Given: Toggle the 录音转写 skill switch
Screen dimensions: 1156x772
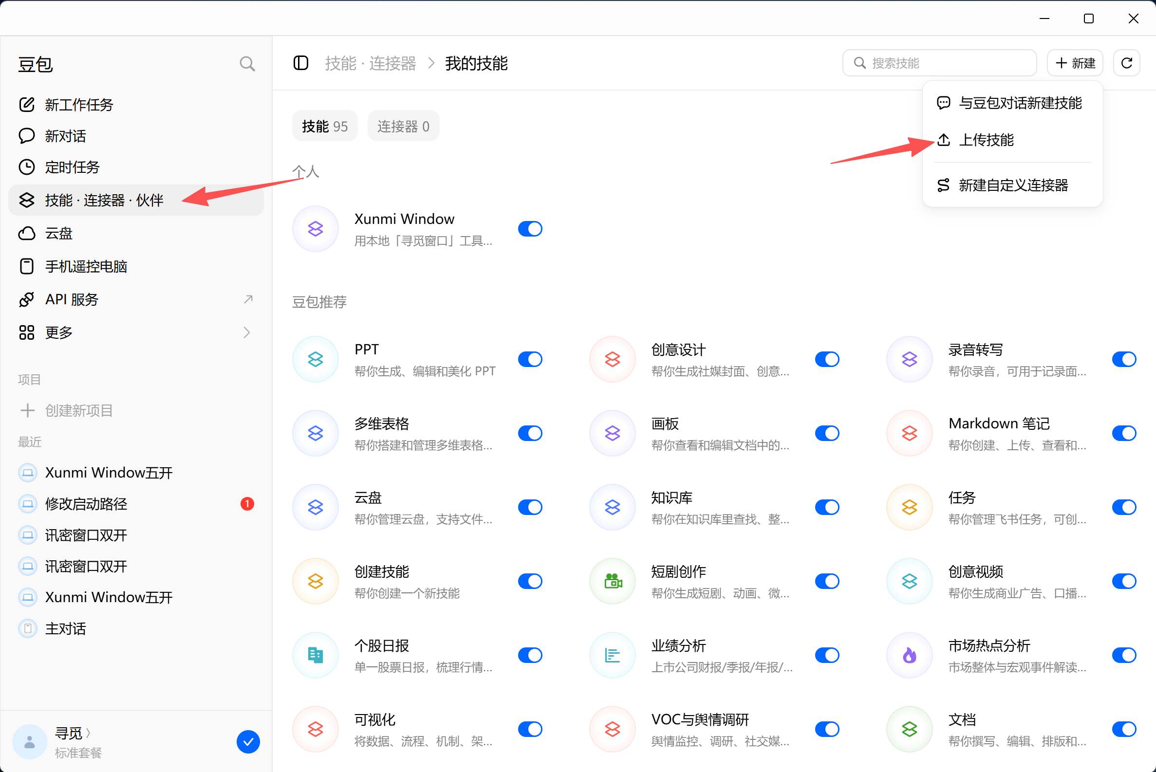Looking at the screenshot, I should point(1124,359).
